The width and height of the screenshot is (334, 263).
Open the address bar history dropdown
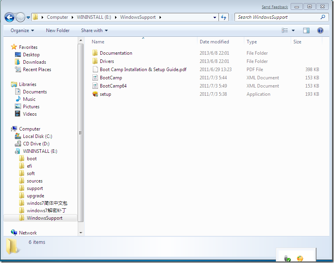point(215,18)
